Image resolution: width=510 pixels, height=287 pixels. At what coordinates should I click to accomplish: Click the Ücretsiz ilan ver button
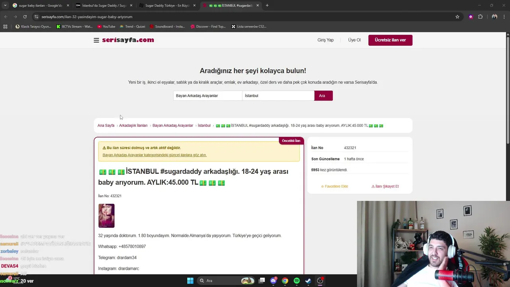point(390,40)
